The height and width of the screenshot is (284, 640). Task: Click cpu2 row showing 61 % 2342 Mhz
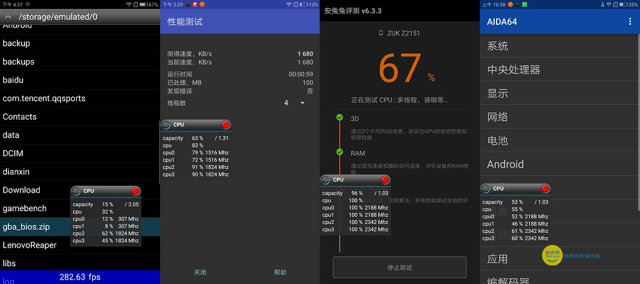point(515,231)
